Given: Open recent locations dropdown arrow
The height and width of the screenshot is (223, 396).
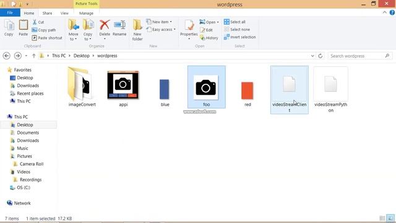Looking at the screenshot, I should (26, 56).
